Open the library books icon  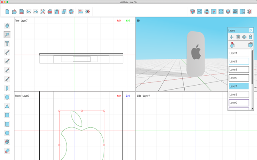(57, 12)
